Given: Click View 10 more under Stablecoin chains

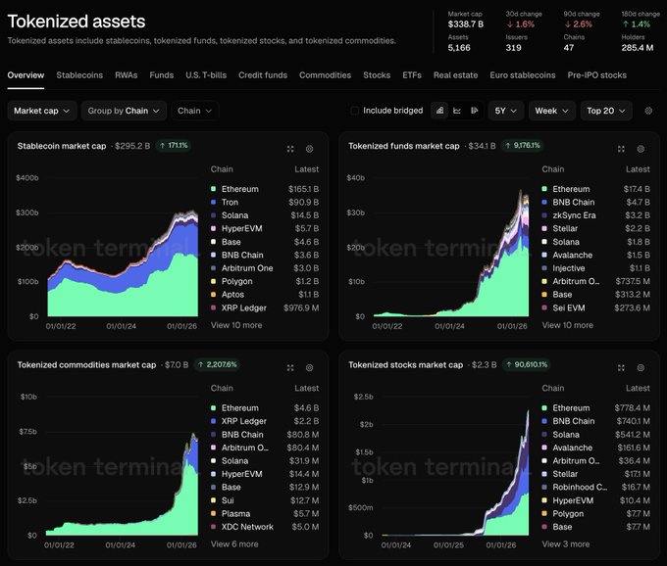Looking at the screenshot, I should (236, 325).
